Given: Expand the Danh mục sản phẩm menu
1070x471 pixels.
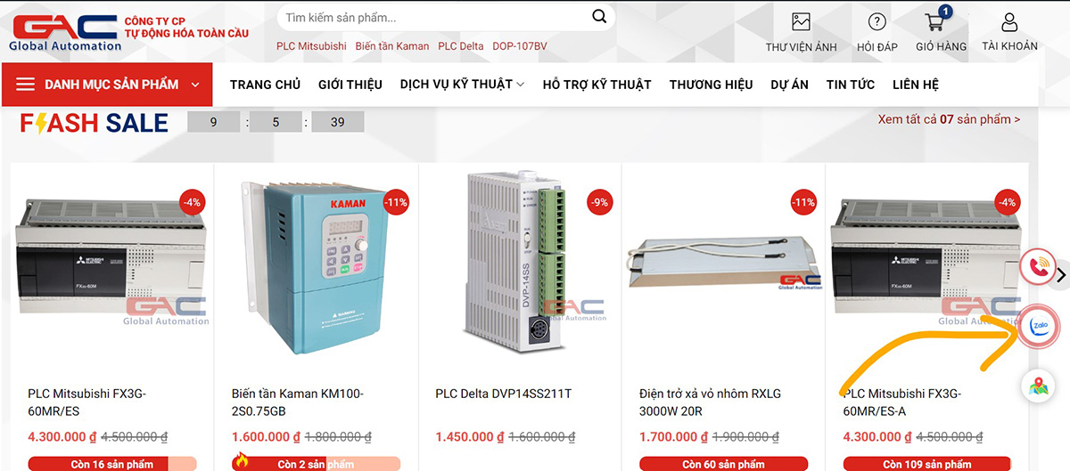Looking at the screenshot, I should pyautogui.click(x=107, y=85).
